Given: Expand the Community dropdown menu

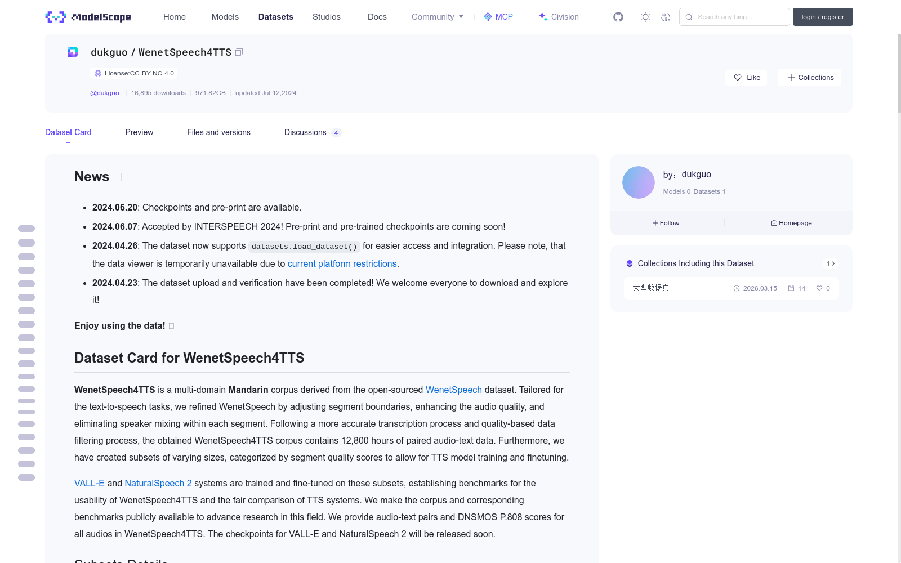Looking at the screenshot, I should point(438,17).
